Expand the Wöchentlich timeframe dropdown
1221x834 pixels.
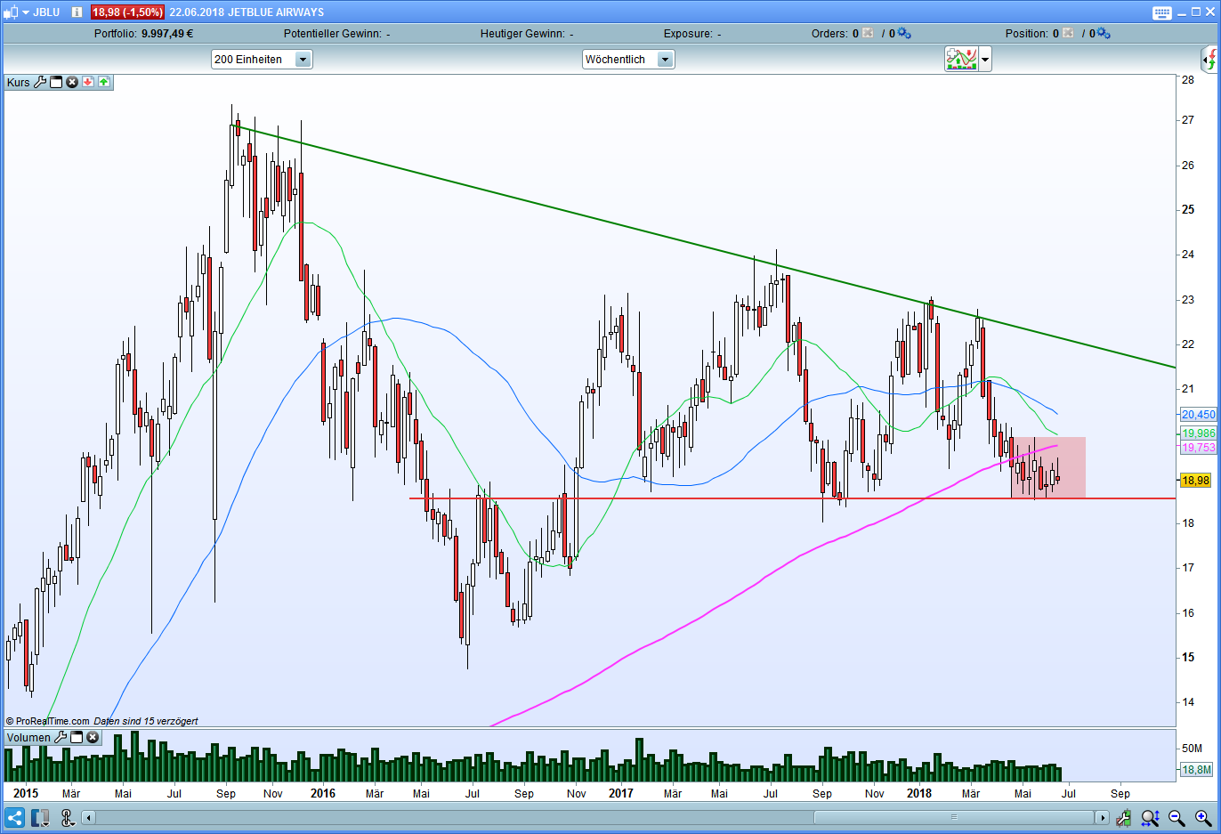click(x=665, y=60)
